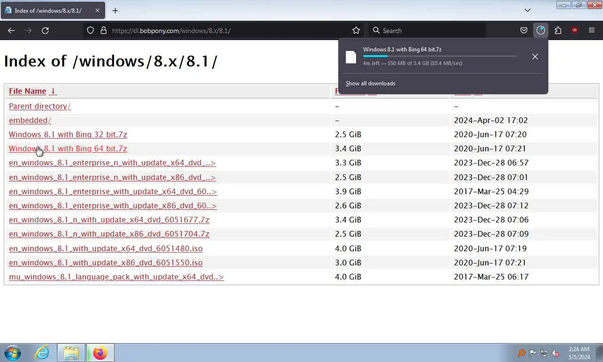
Task: Open the Action Center flag tray icon
Action: tap(532, 353)
